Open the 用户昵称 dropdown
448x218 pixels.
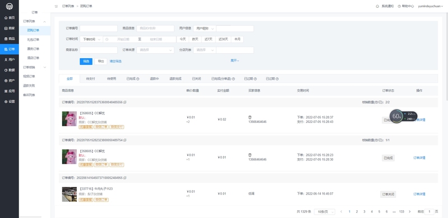point(204,29)
